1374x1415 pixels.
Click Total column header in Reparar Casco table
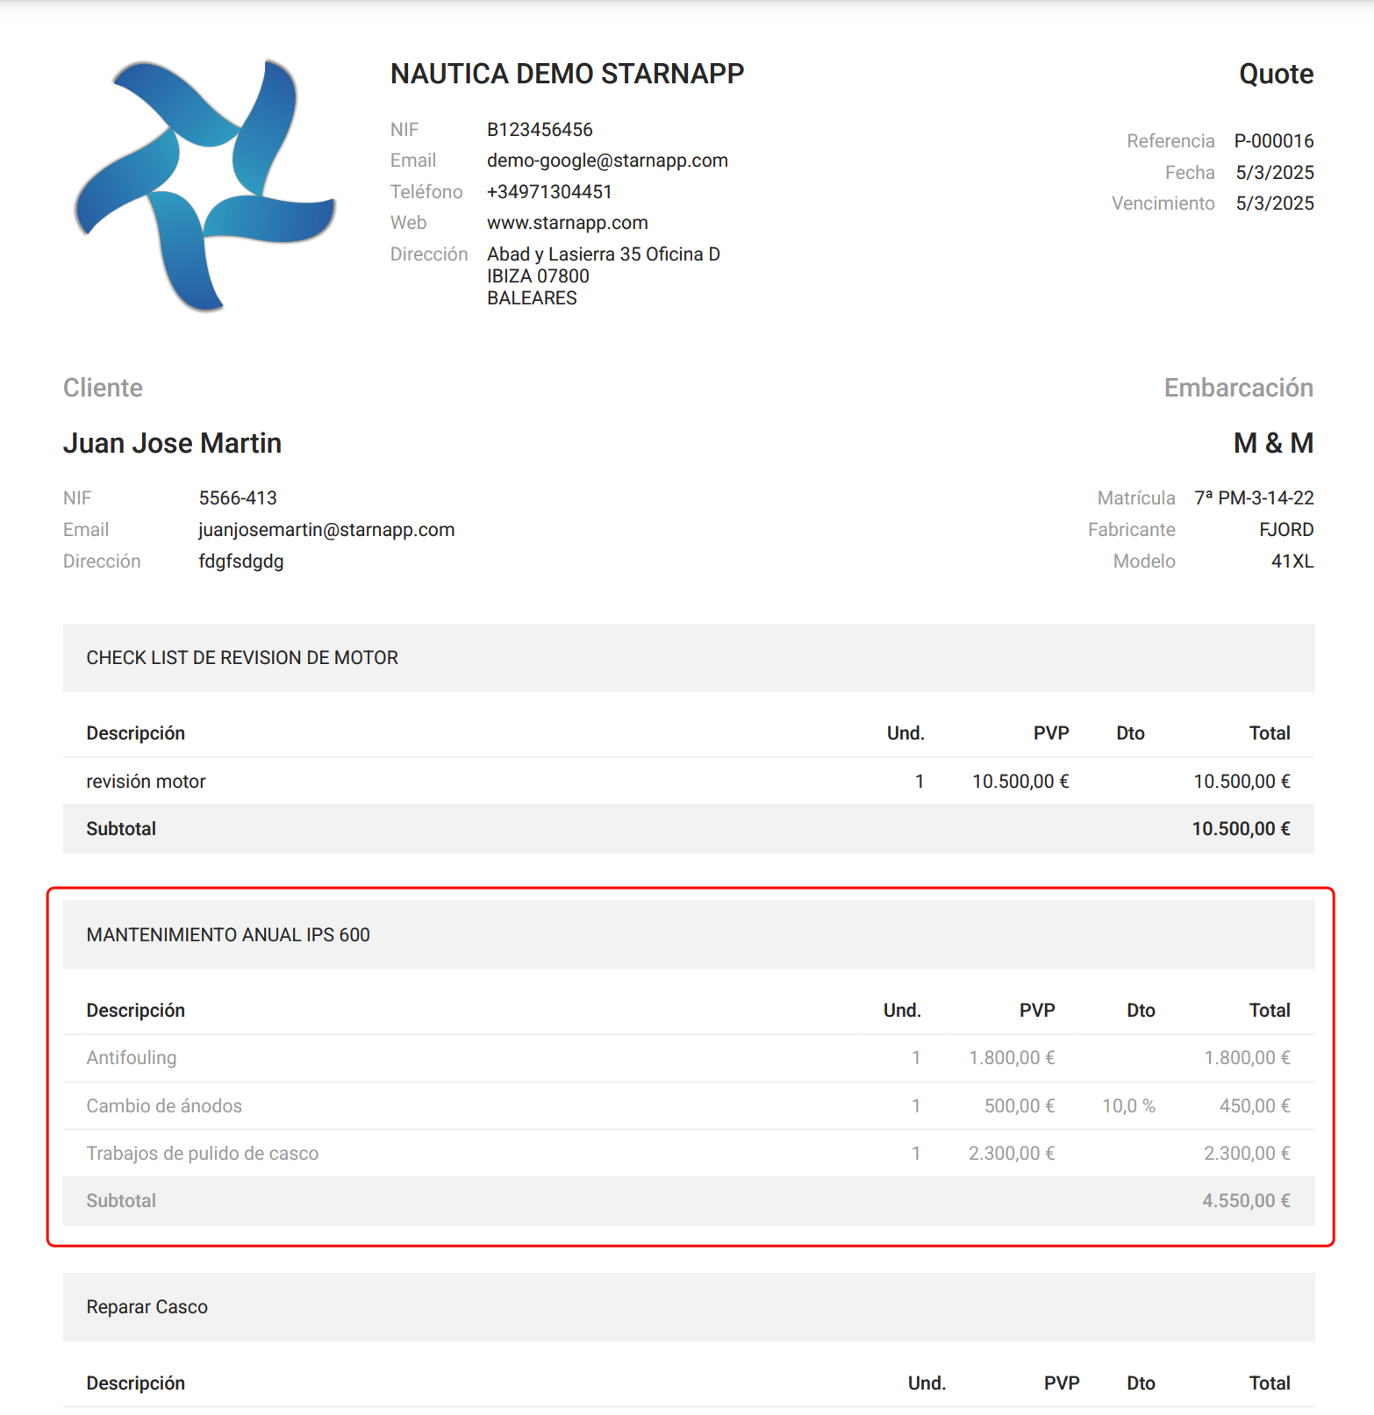[1270, 1383]
